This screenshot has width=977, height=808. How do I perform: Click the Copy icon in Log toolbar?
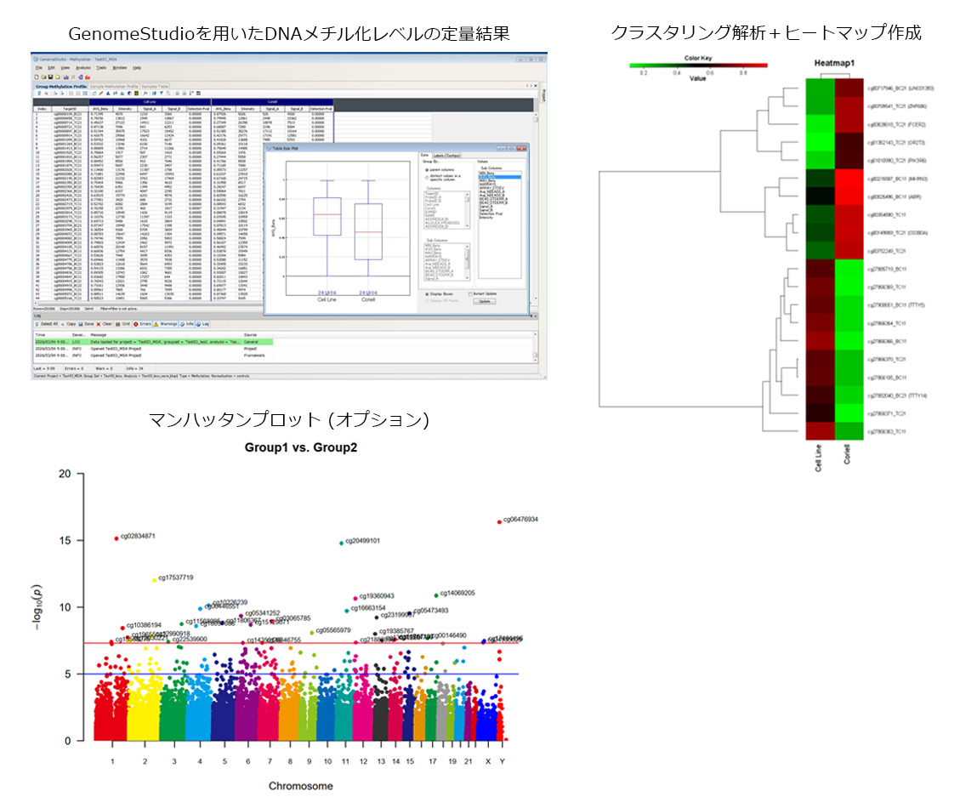click(x=70, y=324)
